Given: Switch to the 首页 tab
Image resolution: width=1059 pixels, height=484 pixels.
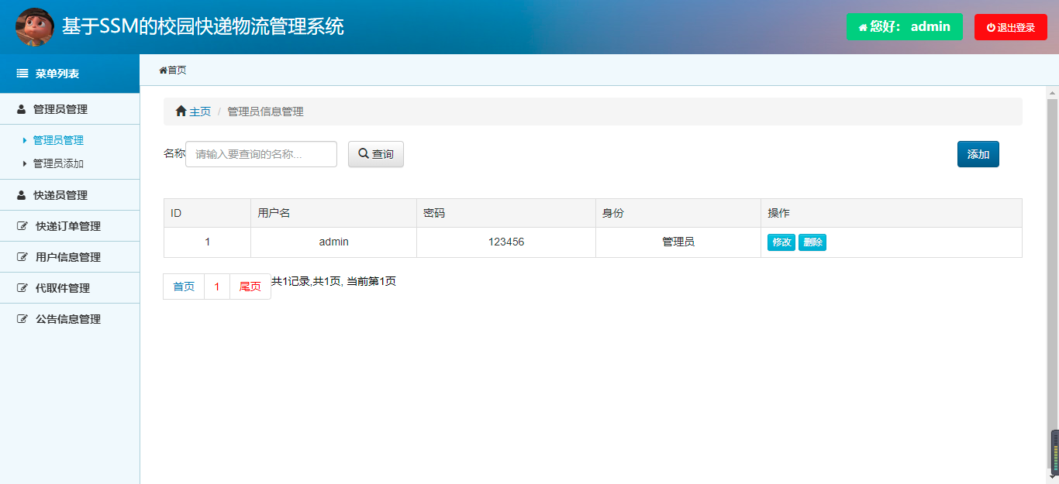Looking at the screenshot, I should 173,70.
